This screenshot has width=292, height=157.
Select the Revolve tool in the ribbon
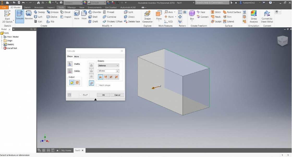point(29,15)
